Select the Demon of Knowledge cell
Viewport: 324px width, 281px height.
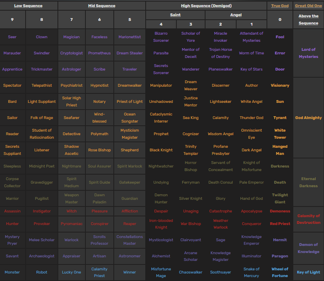click(308, 248)
